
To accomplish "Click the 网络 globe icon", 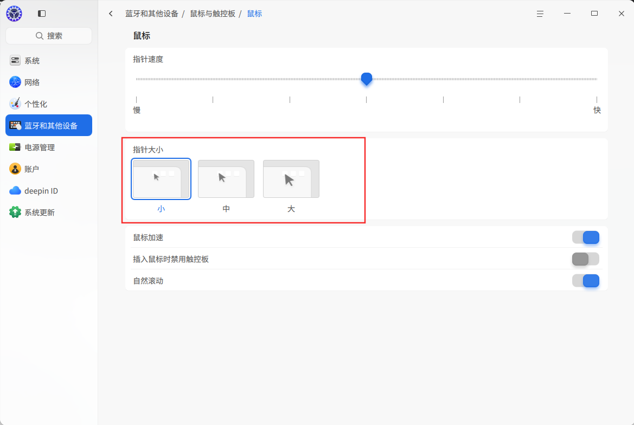I will click(x=15, y=82).
